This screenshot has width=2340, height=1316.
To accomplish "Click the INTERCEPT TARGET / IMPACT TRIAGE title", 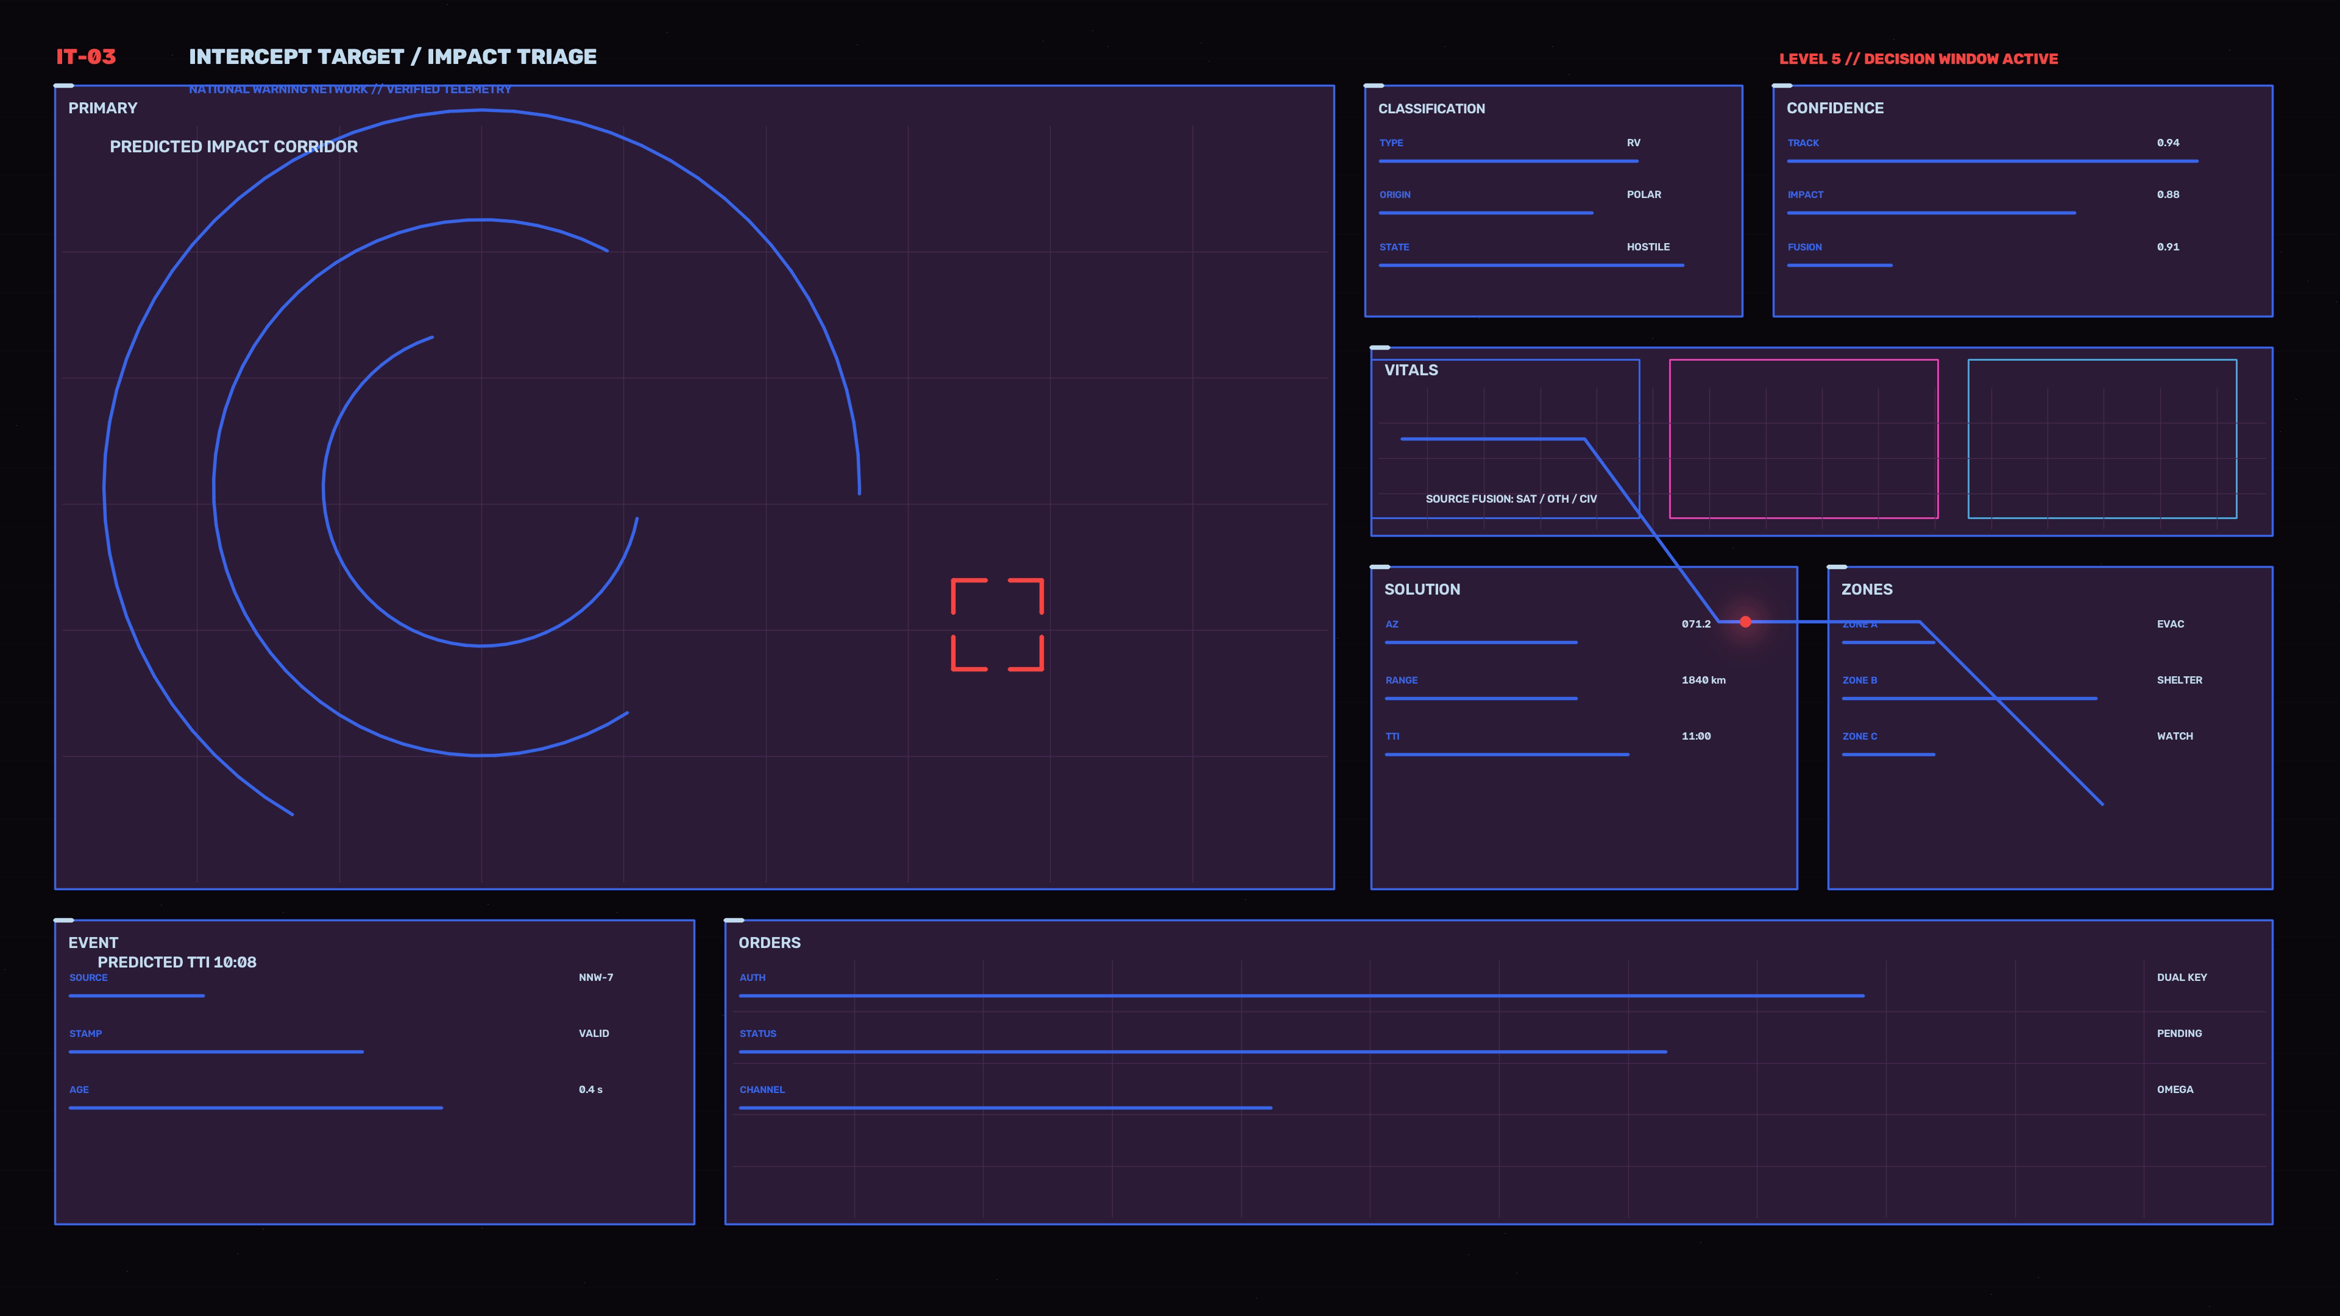I will (x=392, y=56).
